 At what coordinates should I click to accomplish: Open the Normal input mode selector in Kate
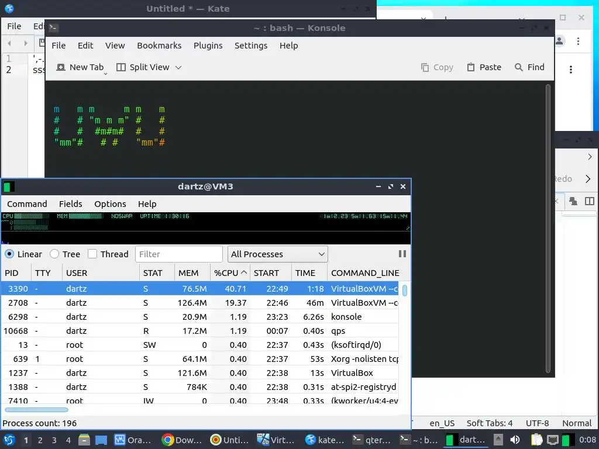point(577,423)
